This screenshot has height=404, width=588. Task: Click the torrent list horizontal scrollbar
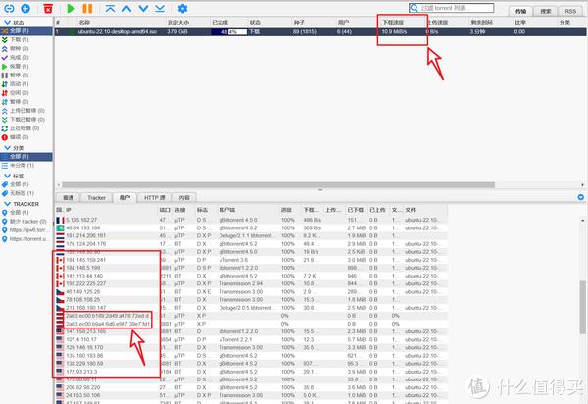[278, 185]
